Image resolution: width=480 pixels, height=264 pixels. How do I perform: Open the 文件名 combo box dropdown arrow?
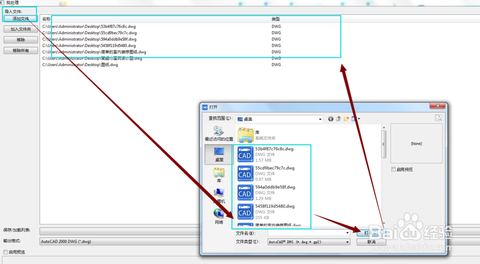tap(347, 233)
